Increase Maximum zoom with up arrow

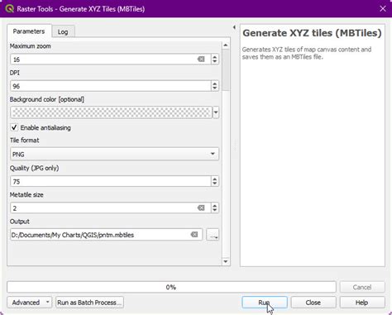(x=215, y=56)
